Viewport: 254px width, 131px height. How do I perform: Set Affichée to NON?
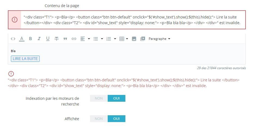[x=99, y=119]
